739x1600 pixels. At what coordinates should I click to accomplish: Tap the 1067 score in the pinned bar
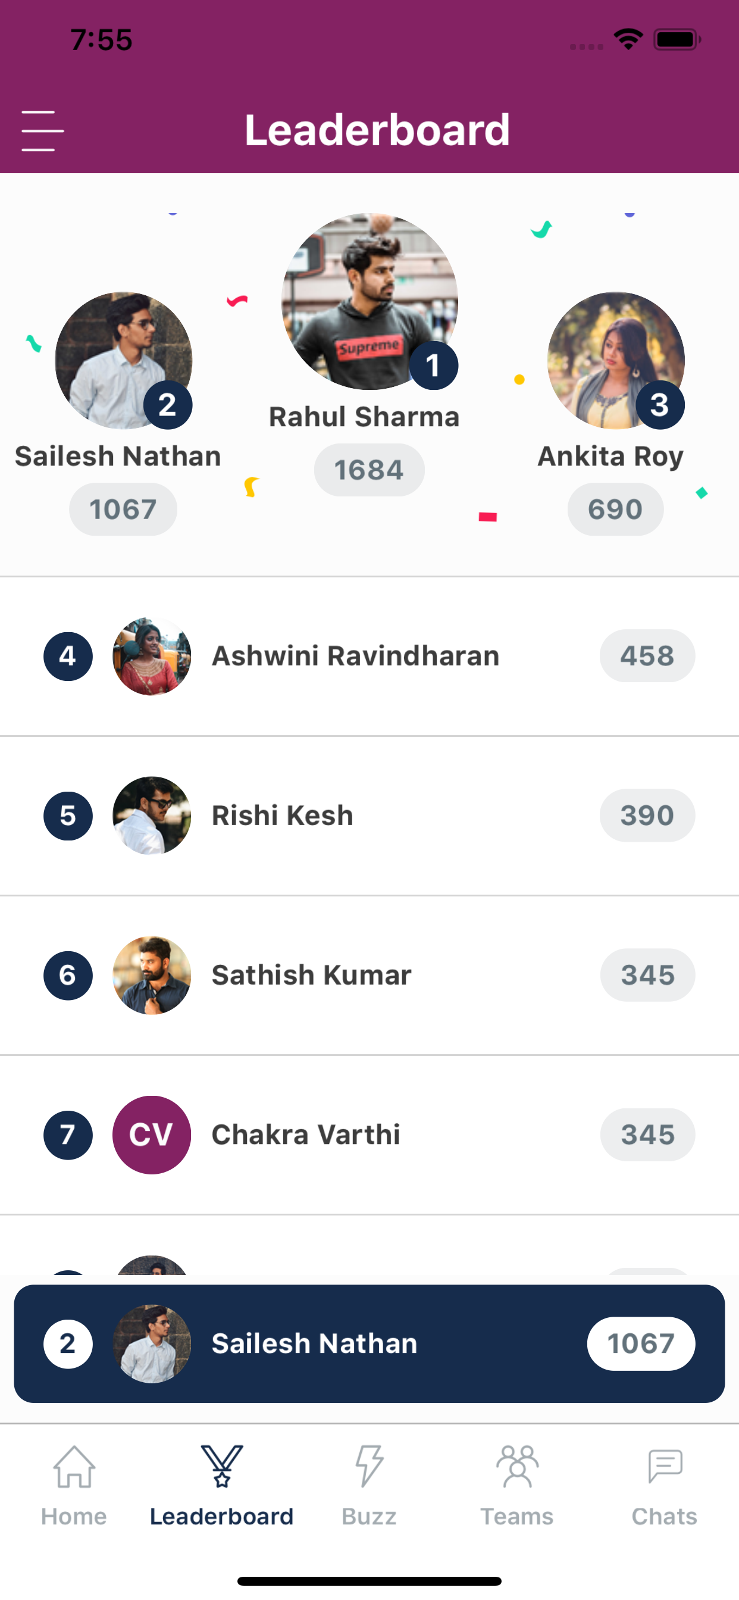pyautogui.click(x=641, y=1343)
